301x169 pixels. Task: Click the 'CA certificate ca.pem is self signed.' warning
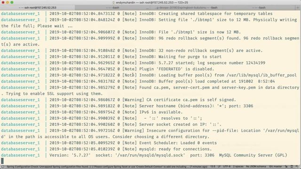point(191,100)
